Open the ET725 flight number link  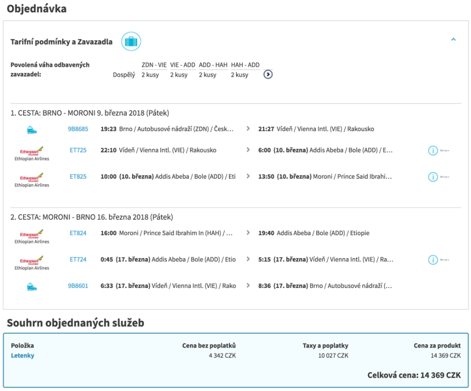coord(78,150)
